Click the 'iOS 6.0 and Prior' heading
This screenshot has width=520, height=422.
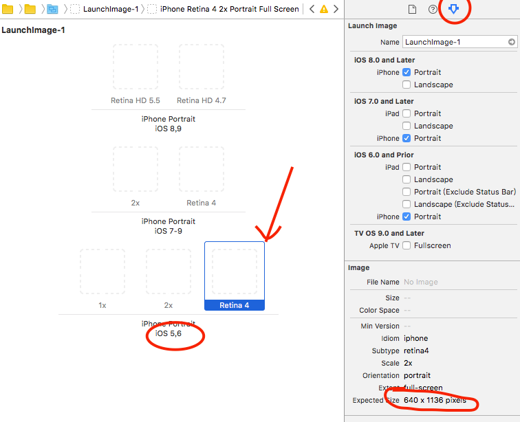point(384,155)
